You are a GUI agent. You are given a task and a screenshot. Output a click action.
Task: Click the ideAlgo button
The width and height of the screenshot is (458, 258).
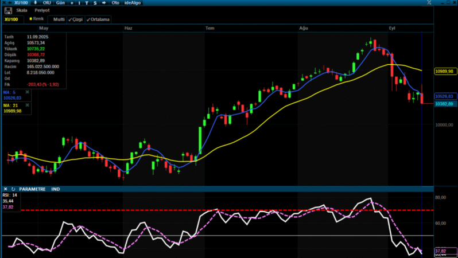pyautogui.click(x=133, y=3)
